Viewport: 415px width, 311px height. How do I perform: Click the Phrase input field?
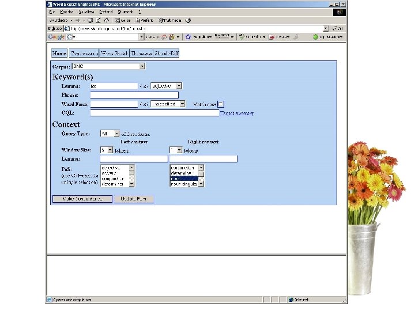pyautogui.click(x=134, y=95)
